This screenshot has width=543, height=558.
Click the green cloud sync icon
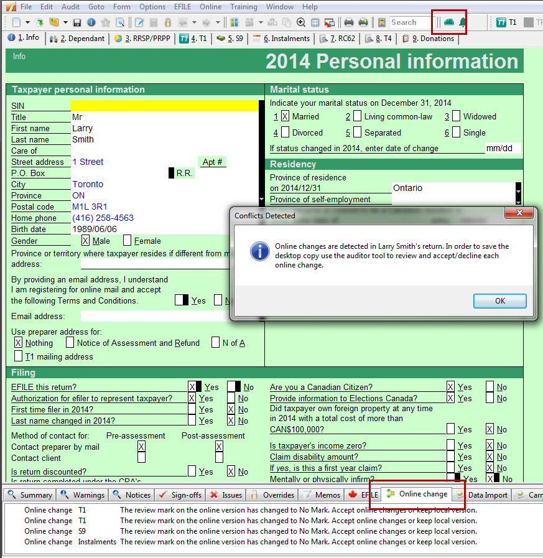point(449,22)
